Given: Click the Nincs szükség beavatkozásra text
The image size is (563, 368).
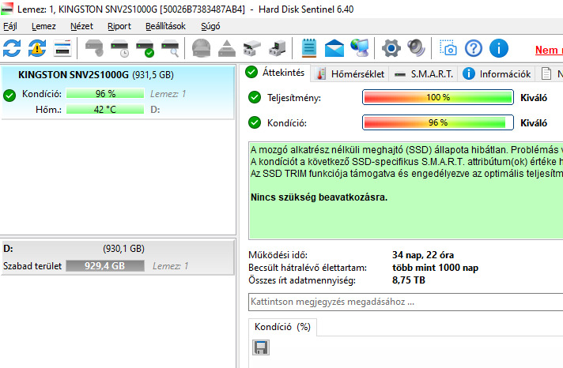Looking at the screenshot, I should 319,197.
